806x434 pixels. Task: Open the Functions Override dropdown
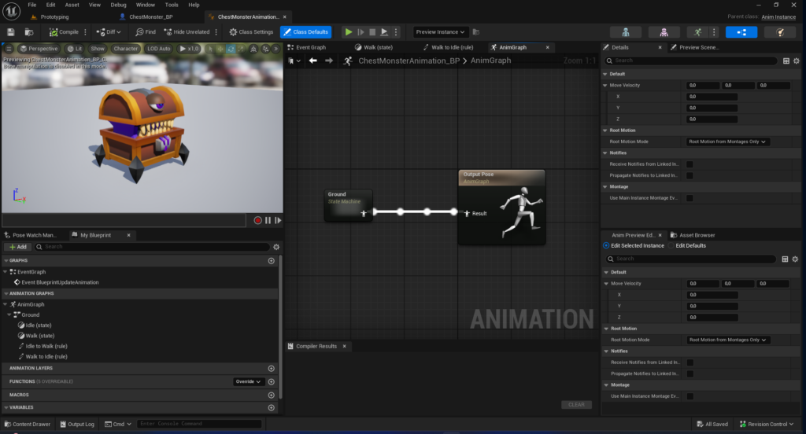[249, 381]
